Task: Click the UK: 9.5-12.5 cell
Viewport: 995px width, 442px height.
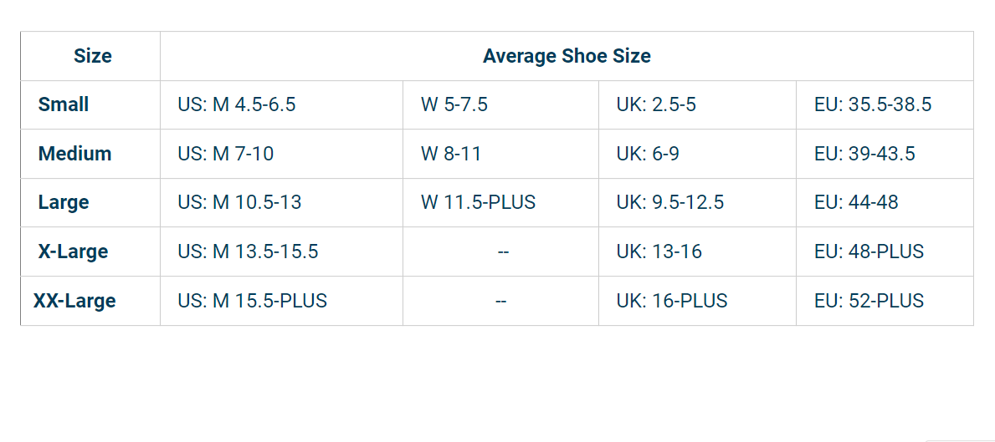Action: (670, 203)
